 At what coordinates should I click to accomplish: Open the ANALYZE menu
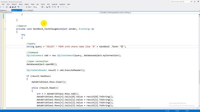[55, 4]
